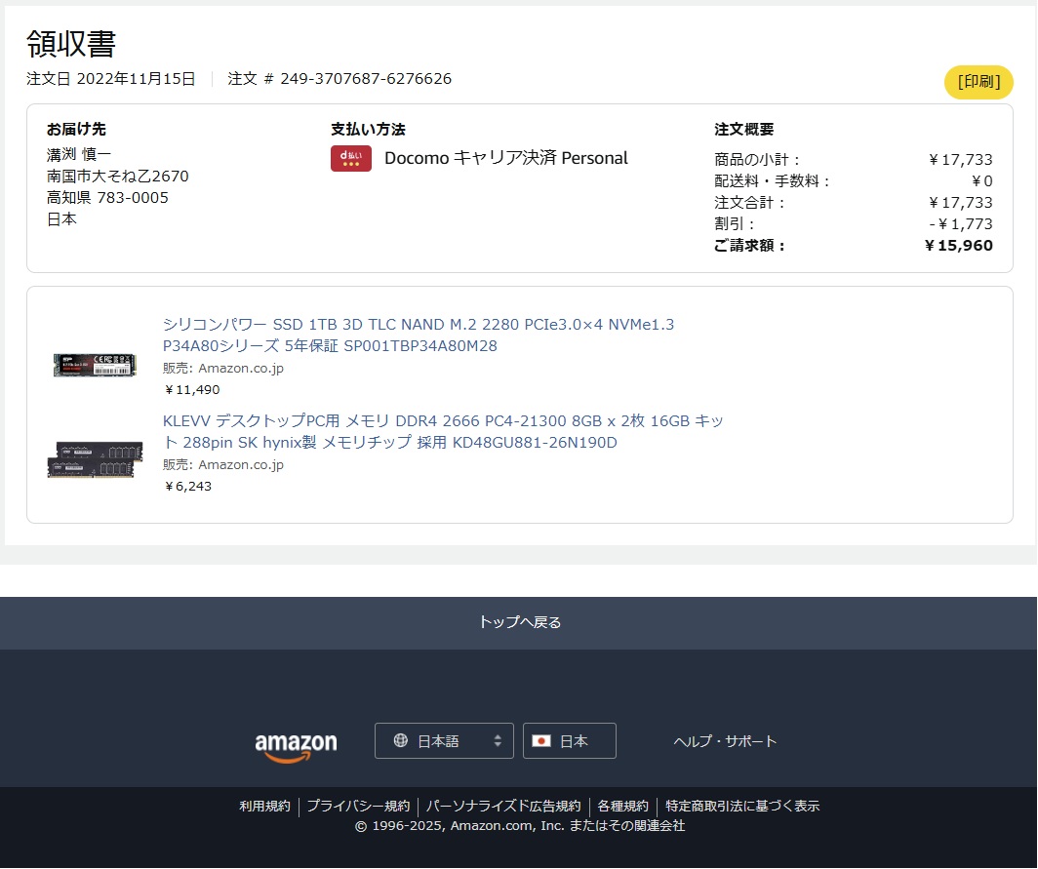Click トップへ戻る to return to top
Viewport: 1038px width, 869px height.
519,622
